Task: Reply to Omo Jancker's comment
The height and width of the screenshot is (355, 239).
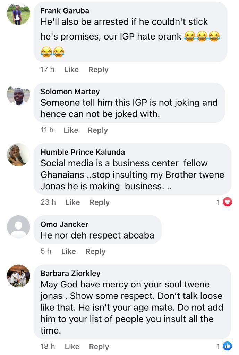Action: (95, 251)
